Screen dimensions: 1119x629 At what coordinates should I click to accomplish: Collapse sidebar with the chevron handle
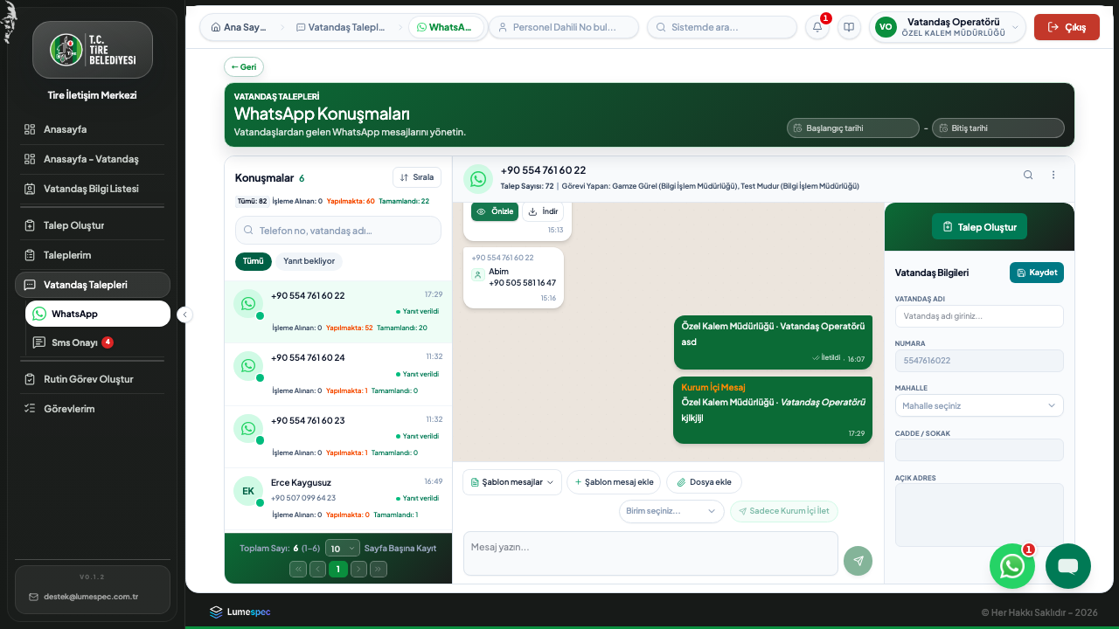tap(184, 314)
